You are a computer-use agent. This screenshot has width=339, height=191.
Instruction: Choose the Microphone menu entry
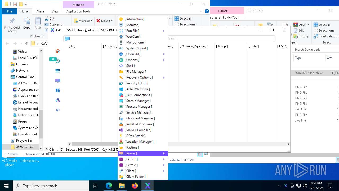(x=143, y=42)
